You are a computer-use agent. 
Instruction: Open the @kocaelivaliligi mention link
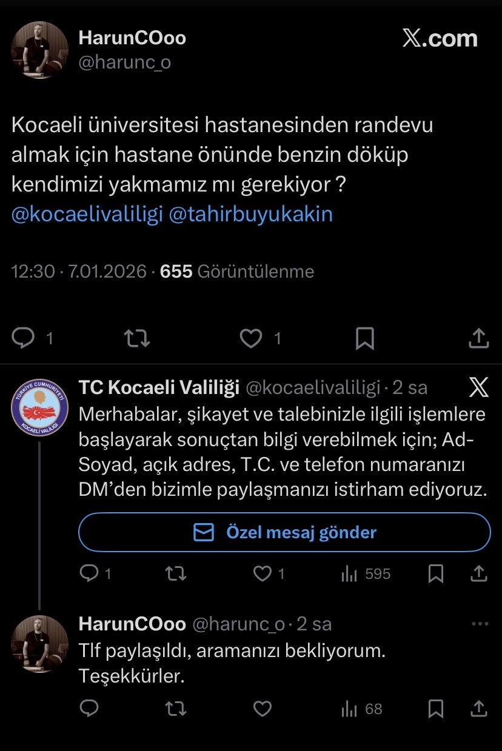87,214
